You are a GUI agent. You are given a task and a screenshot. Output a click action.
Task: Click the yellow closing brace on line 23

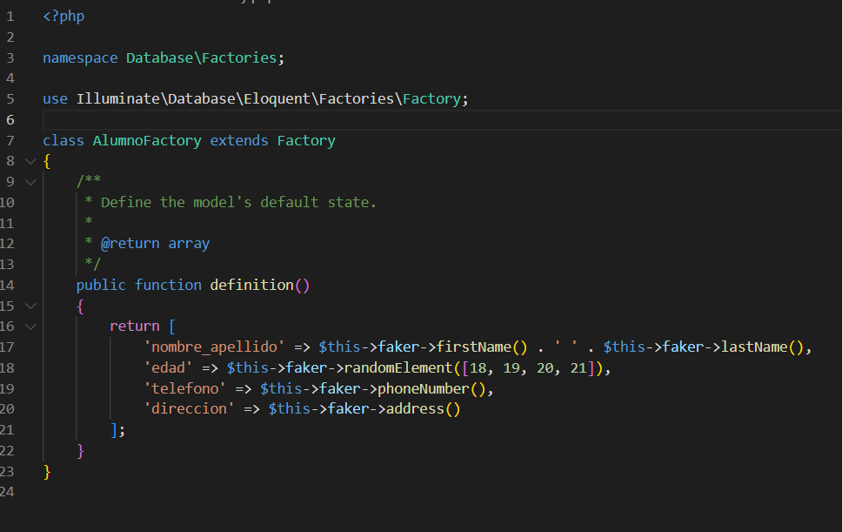coord(47,471)
